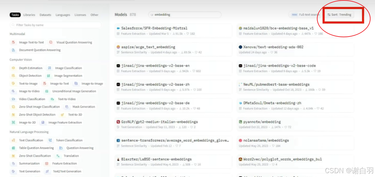Filter by Text2Text Generation task

click(x=63, y=171)
